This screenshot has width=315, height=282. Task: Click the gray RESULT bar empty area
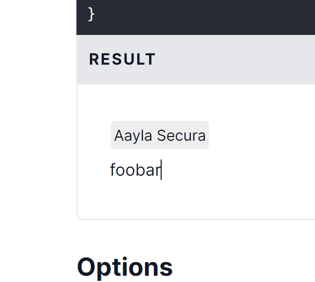tap(234, 59)
